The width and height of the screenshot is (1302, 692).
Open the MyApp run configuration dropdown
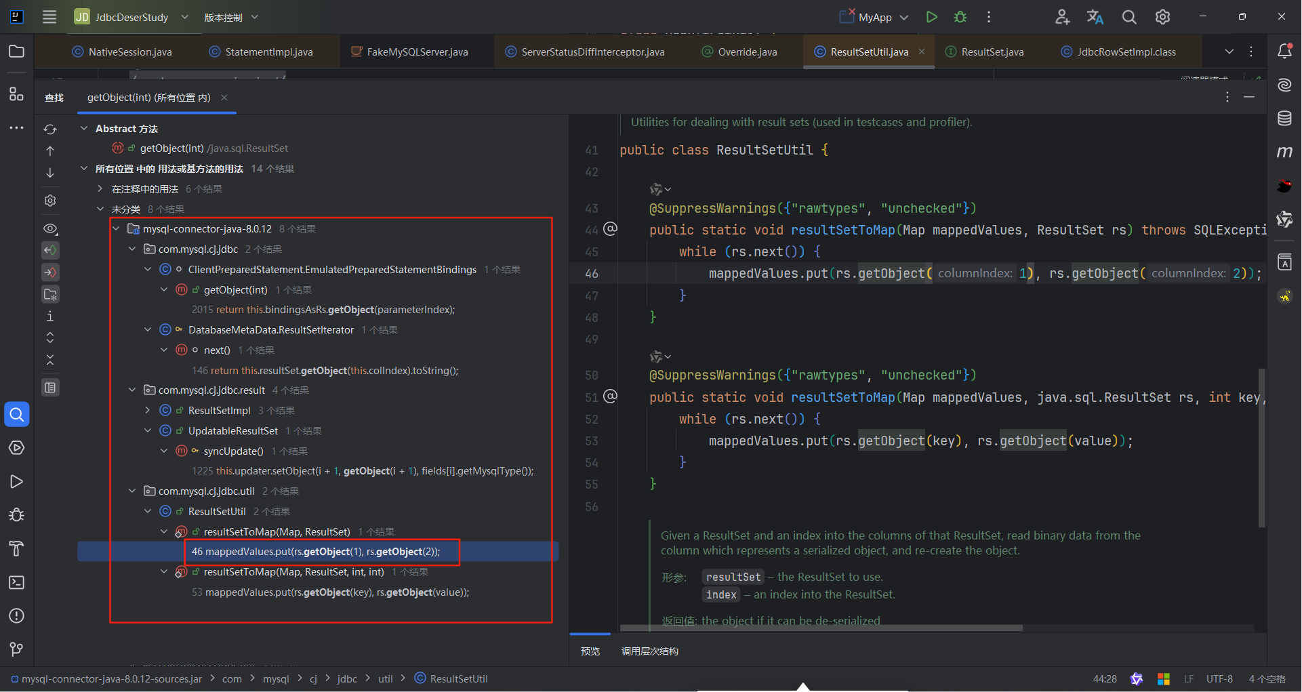[874, 17]
